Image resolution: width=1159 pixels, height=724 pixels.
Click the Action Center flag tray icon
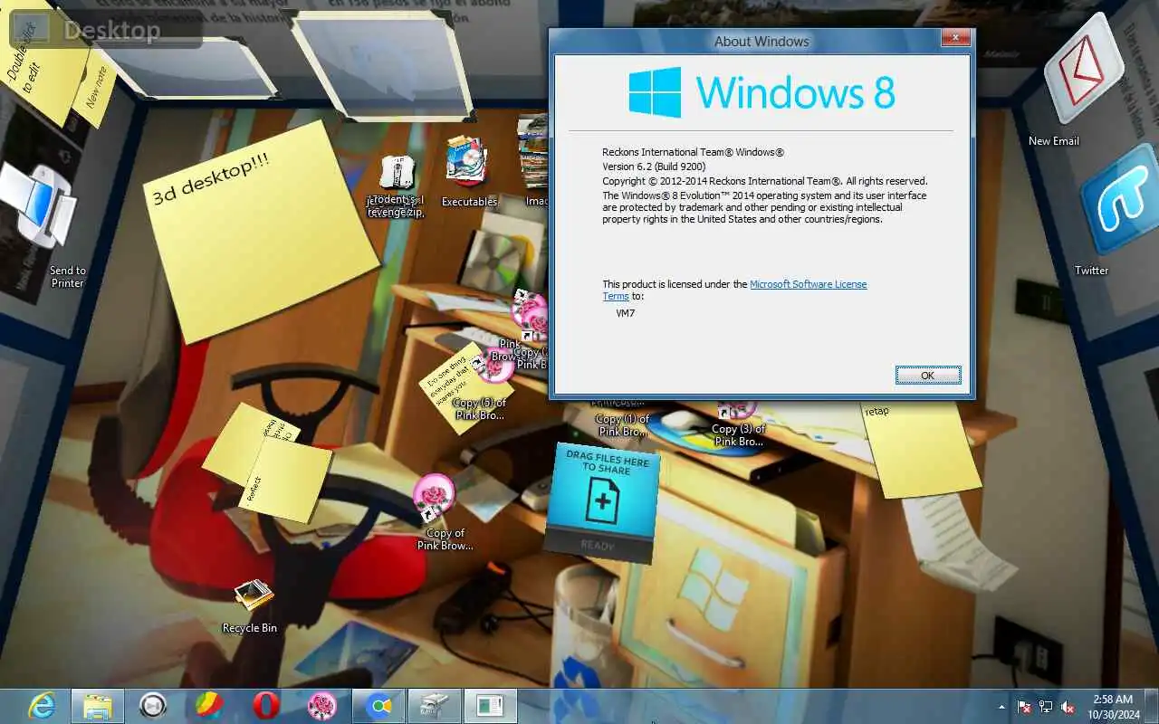click(1024, 707)
